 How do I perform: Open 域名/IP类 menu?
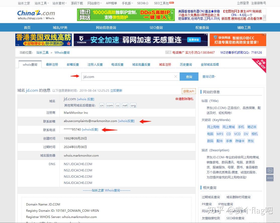coord(60,28)
